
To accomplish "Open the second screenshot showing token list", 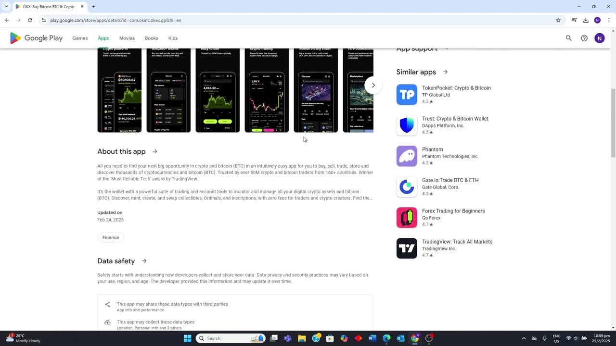I will click(x=168, y=90).
